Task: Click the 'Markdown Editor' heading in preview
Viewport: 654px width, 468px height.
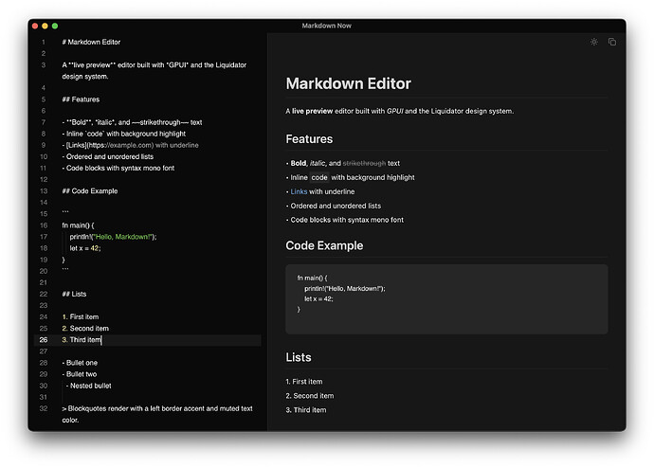Action: (348, 83)
